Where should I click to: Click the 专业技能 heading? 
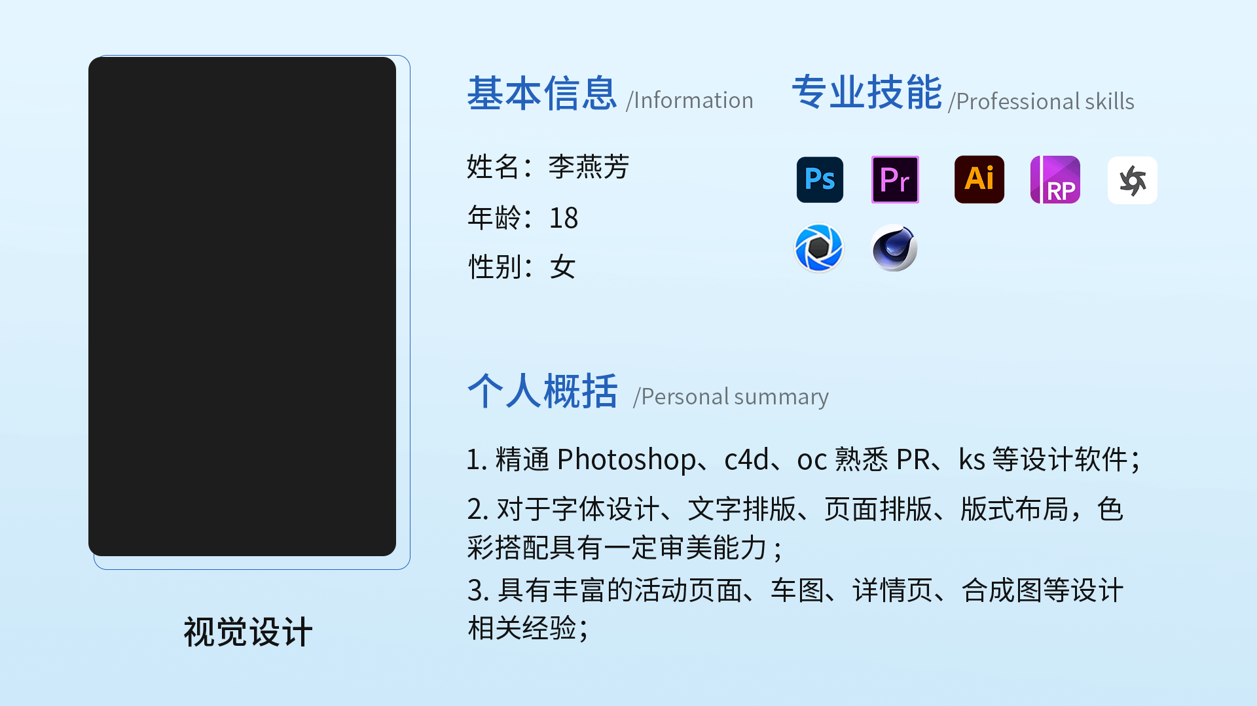[x=867, y=92]
